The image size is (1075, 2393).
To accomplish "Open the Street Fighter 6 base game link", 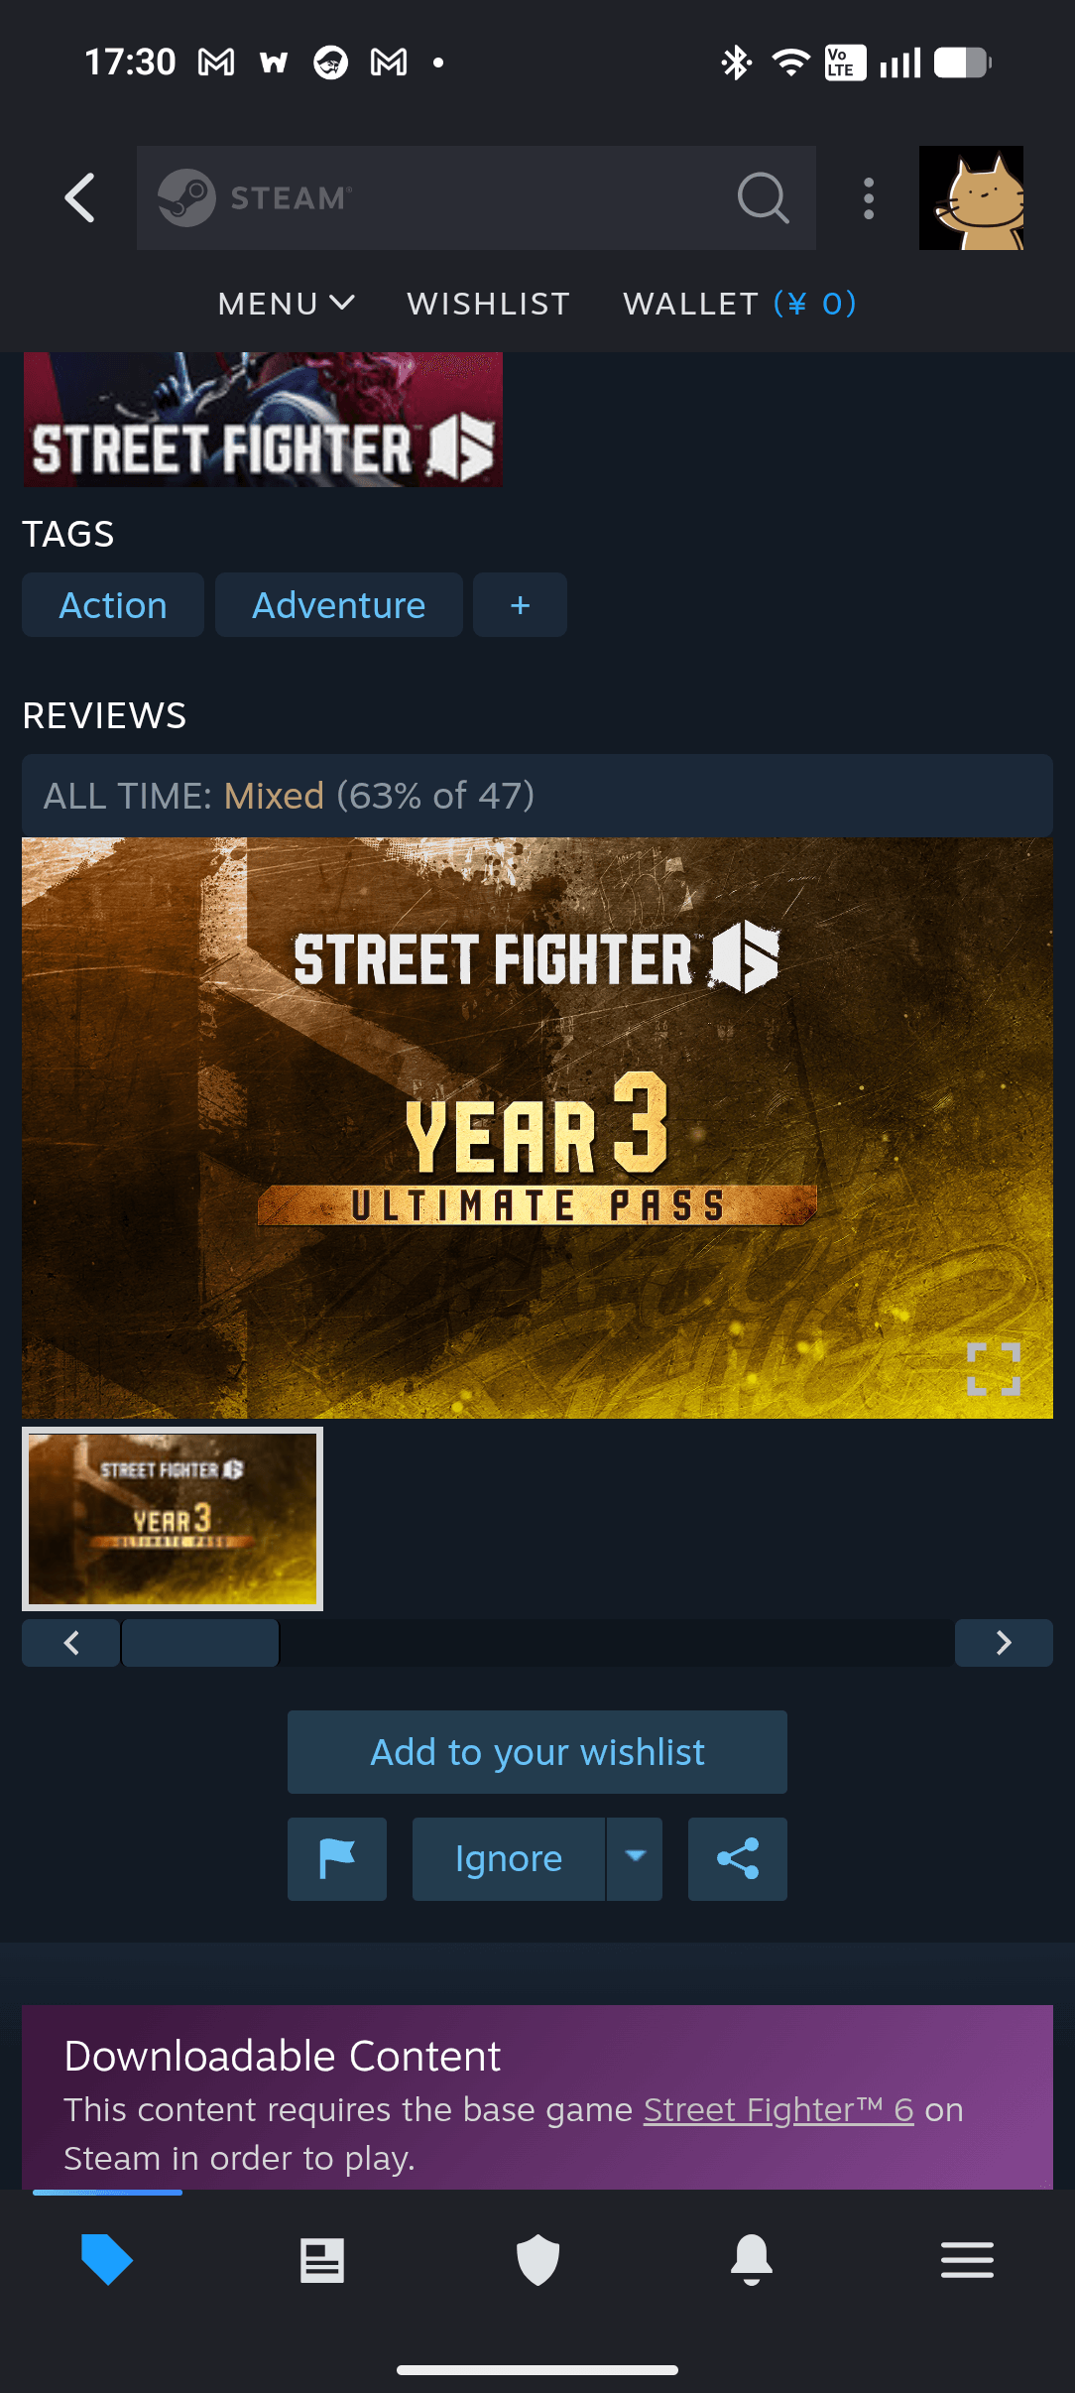I will pos(778,2109).
